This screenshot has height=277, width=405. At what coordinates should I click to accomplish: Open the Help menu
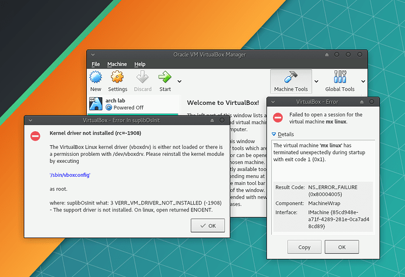pos(140,64)
